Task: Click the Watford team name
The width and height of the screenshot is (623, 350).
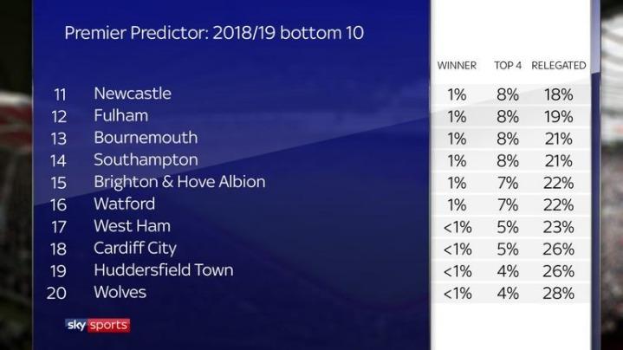Action: (x=125, y=204)
